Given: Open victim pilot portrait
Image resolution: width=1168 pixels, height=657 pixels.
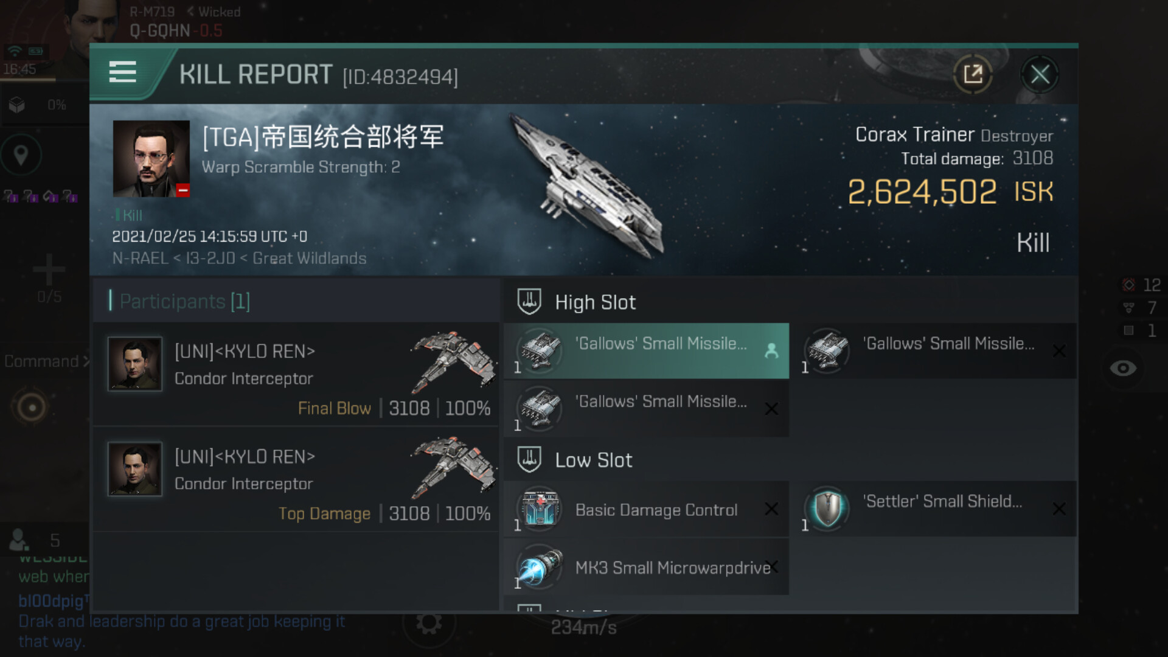Looking at the screenshot, I should coord(151,159).
